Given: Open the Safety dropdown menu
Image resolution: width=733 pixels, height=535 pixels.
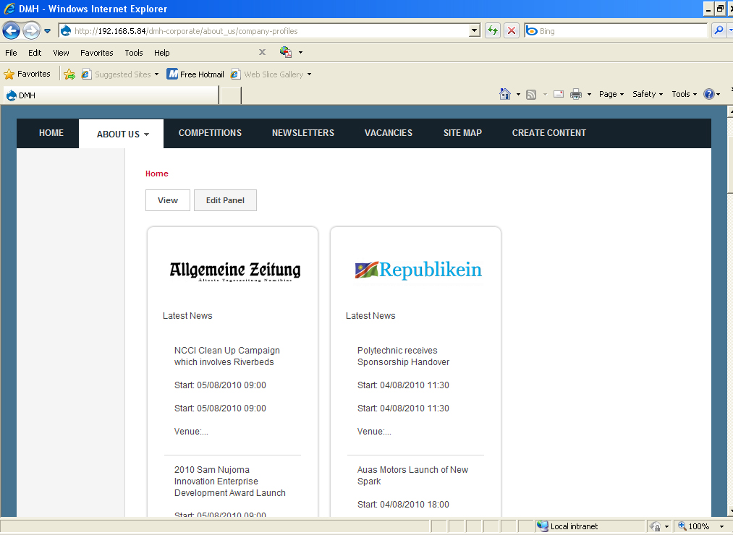Looking at the screenshot, I should [x=648, y=94].
